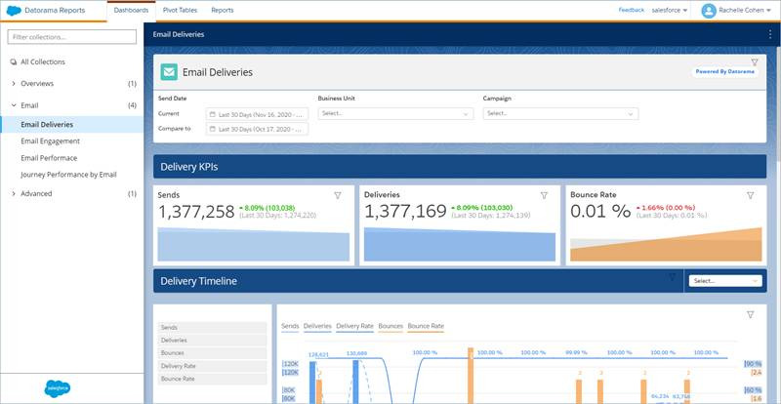Click the filter funnel icon in the timeline chart

750,314
